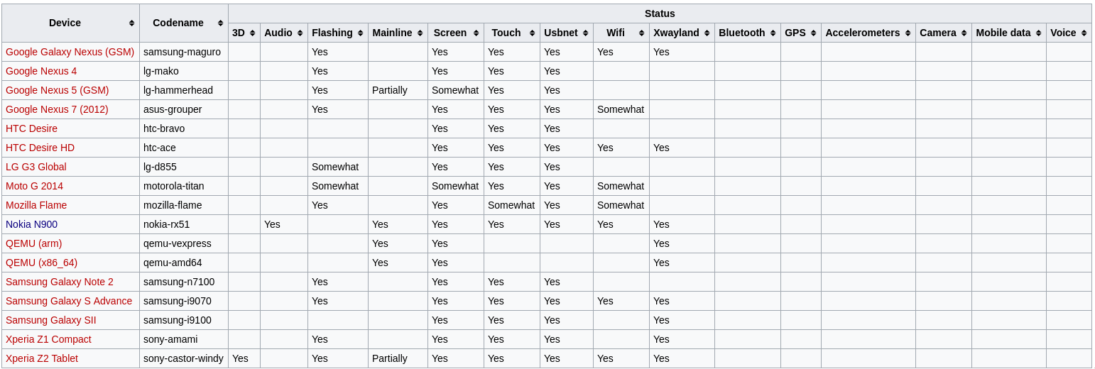Image resolution: width=1095 pixels, height=369 pixels.
Task: Open Google Nexus 5 (GSM) link
Action: coord(58,90)
